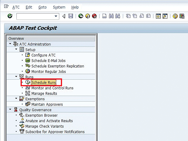This screenshot has height=141, width=188.
Task: Open Configure ATC entry
Action: pos(43,55)
